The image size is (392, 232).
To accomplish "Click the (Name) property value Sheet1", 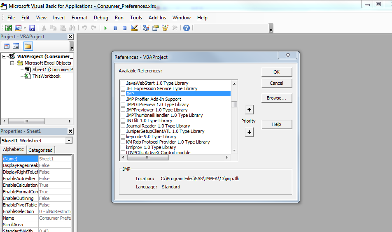I will click(x=55, y=159).
